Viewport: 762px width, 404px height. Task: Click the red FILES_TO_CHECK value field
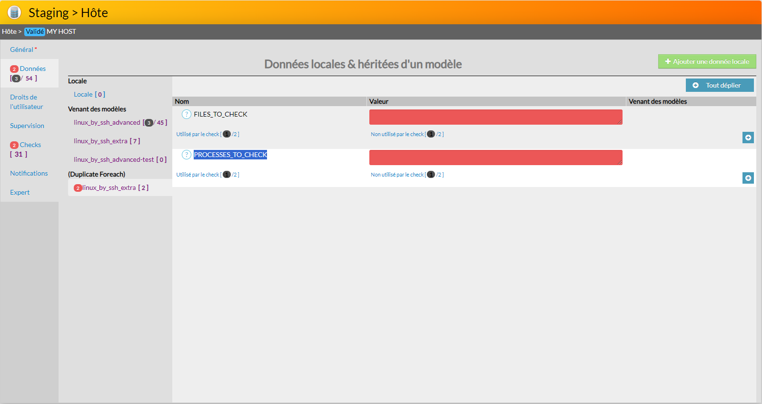point(495,117)
